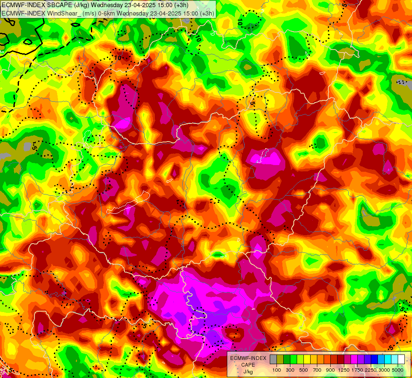Image resolution: width=412 pixels, height=378 pixels.
Task: Click the 'CAPE' label in legend
Action: click(x=248, y=365)
